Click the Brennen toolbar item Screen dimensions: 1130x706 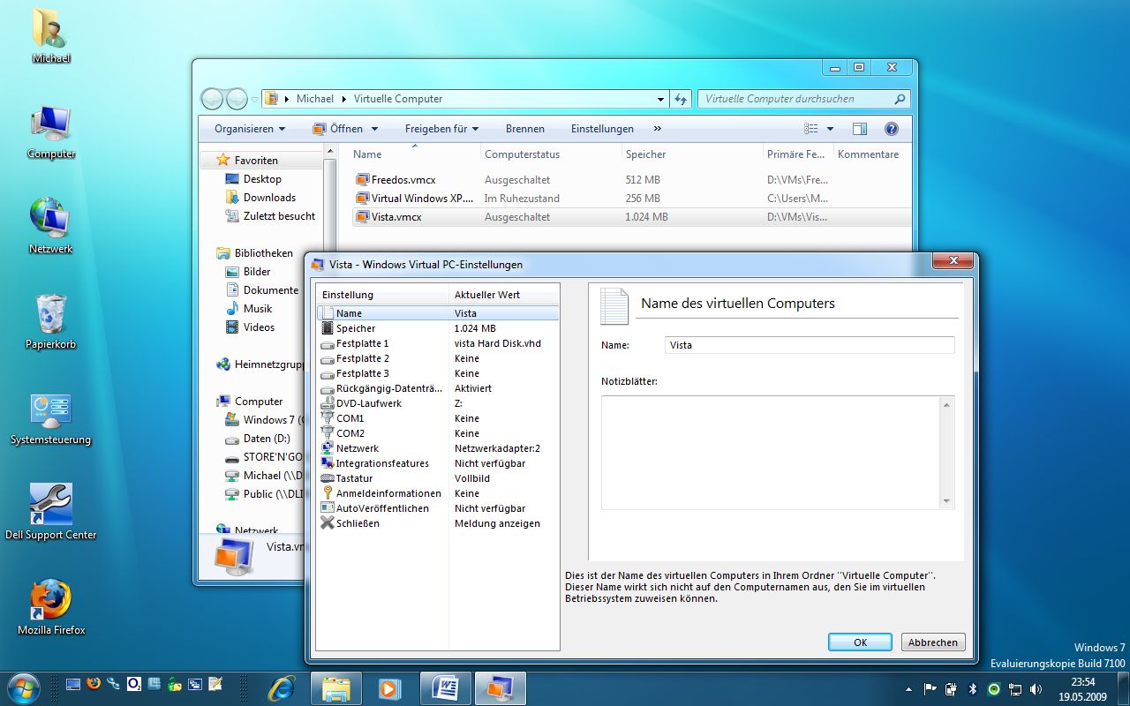pyautogui.click(x=525, y=129)
